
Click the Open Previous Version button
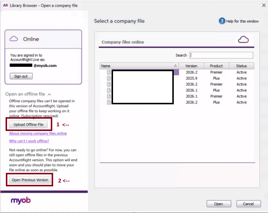point(30,180)
